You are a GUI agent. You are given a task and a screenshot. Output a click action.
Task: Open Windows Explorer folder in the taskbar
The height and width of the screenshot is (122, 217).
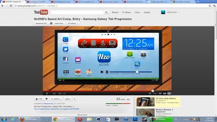pyautogui.click(x=89, y=119)
